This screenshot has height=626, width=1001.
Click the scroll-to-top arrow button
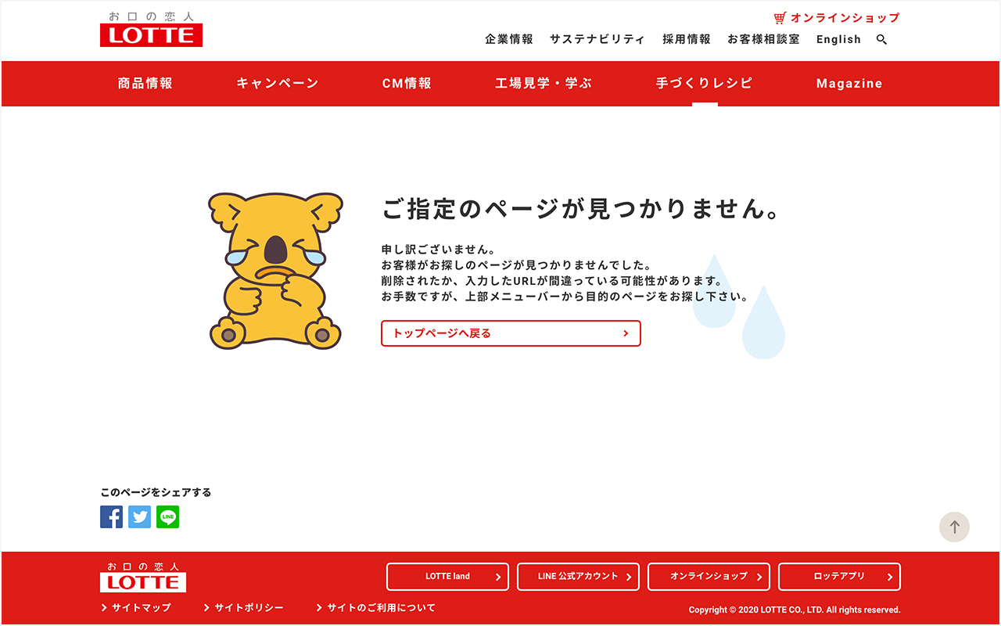coord(954,527)
